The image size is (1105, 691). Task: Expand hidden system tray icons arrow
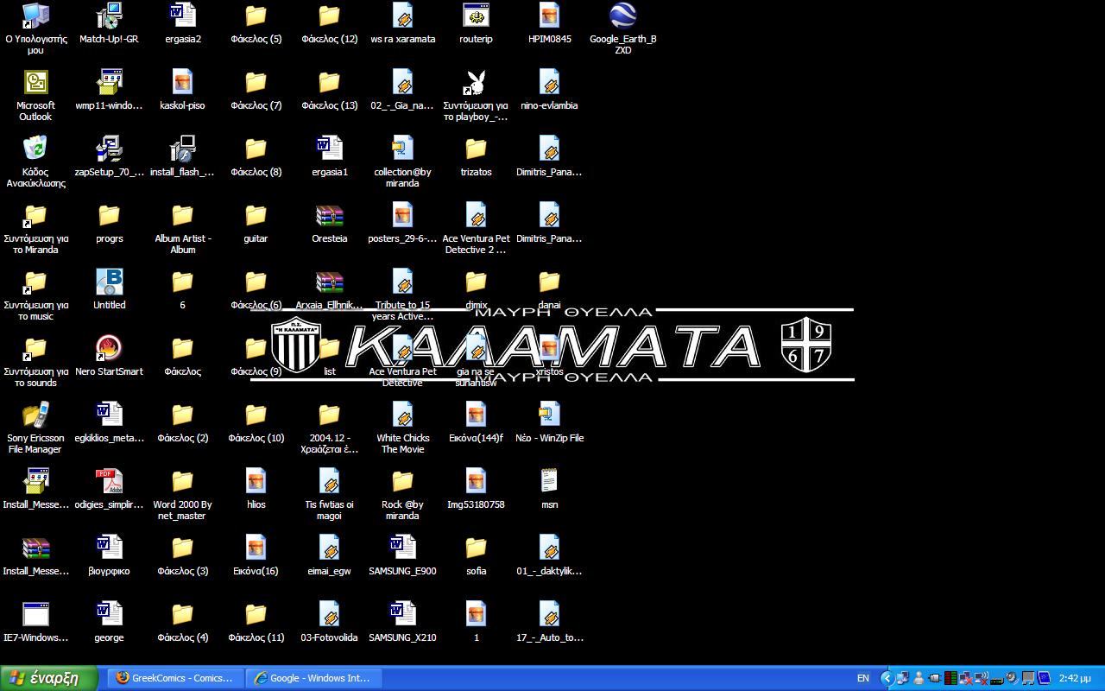coord(887,678)
